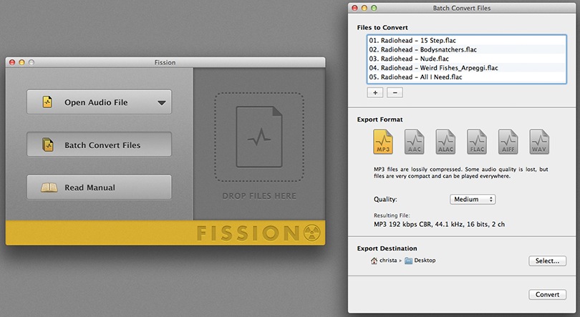Click the christa home folder in destination path
Viewport: 580px width, 317px height.
(x=385, y=260)
